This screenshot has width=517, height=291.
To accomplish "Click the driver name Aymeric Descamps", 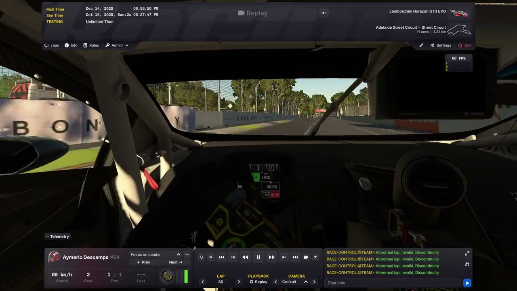I will [x=86, y=257].
